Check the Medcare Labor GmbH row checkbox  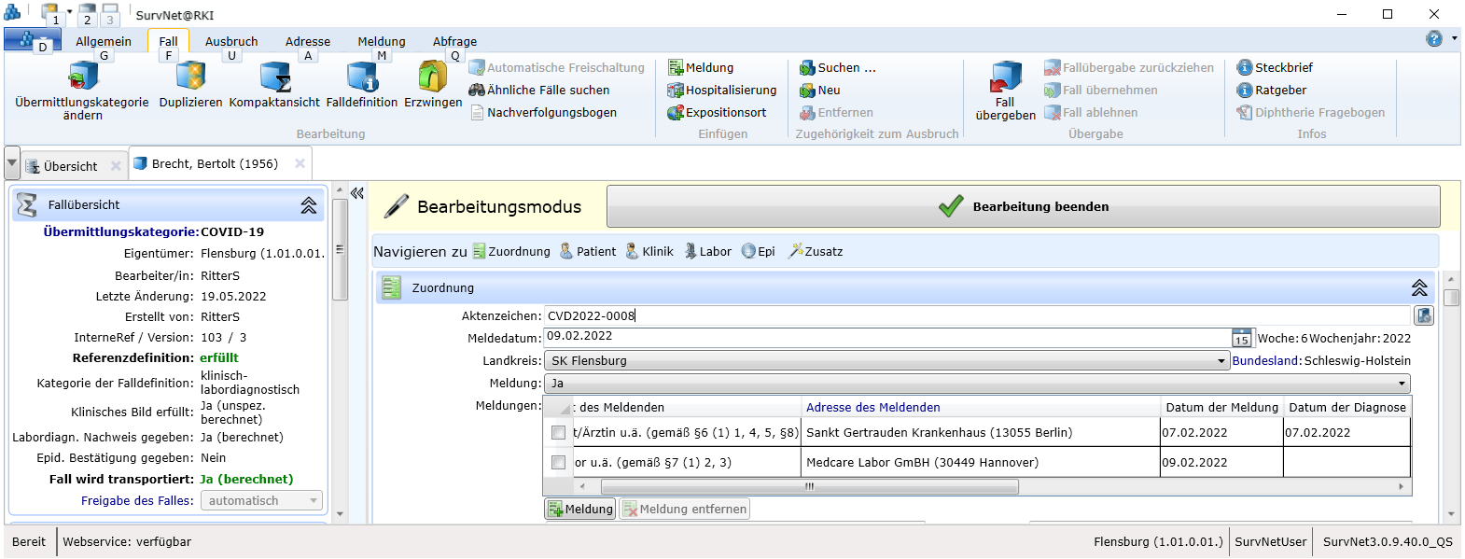click(x=558, y=463)
